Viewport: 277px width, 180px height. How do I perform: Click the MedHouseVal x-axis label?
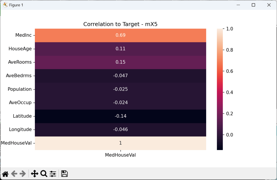[x=120, y=155]
